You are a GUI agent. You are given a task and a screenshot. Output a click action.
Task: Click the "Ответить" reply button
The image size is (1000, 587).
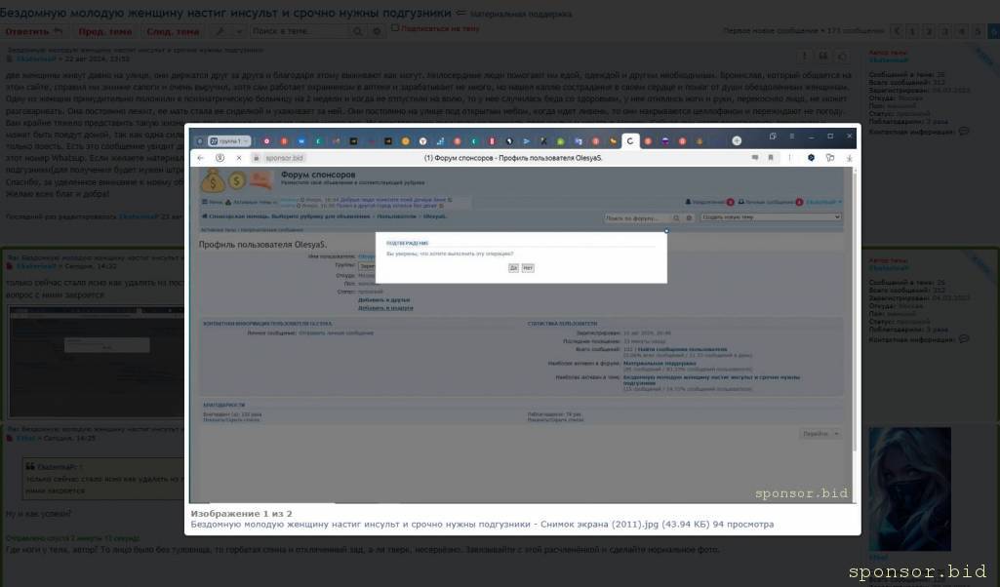pos(34,31)
